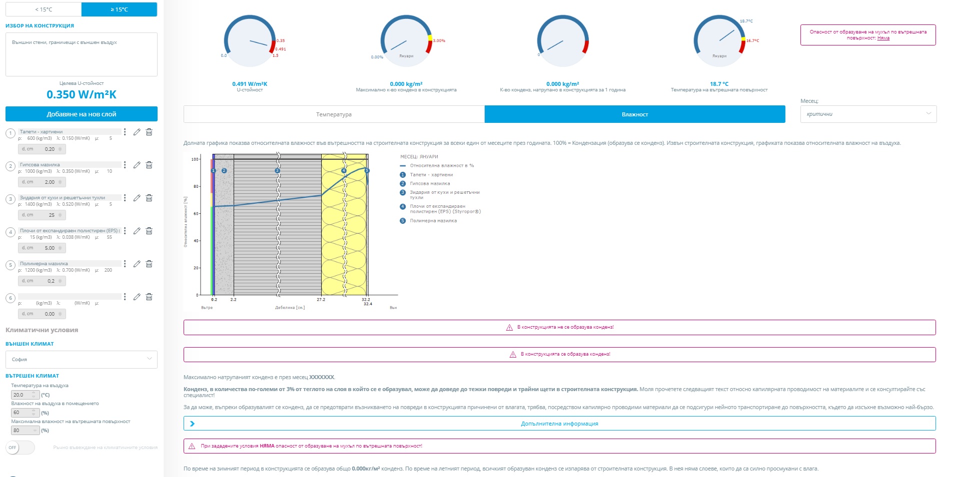
Task: Open three-dot menu for Полимерна мазилка layer
Action: (x=125, y=264)
